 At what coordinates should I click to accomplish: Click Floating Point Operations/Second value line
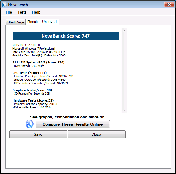(x=43, y=76)
